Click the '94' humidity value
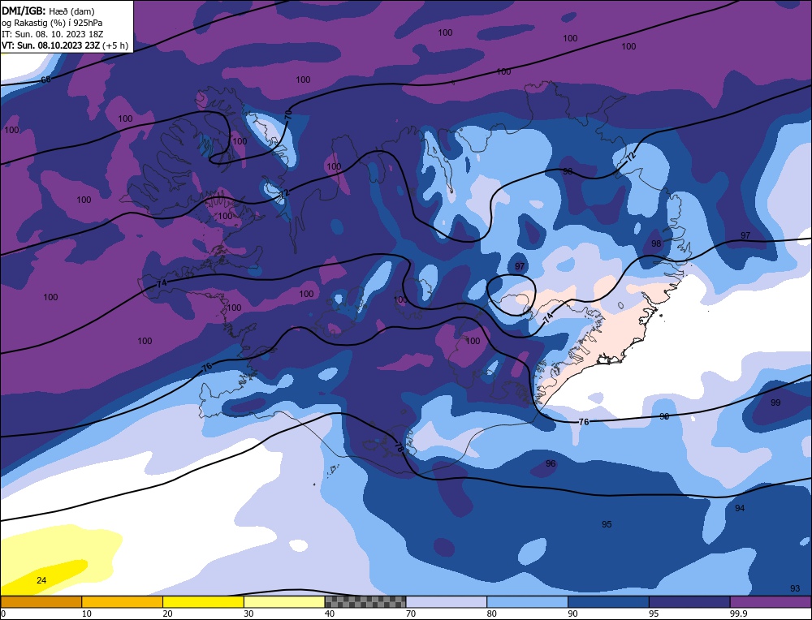The width and height of the screenshot is (812, 620). pyautogui.click(x=740, y=508)
